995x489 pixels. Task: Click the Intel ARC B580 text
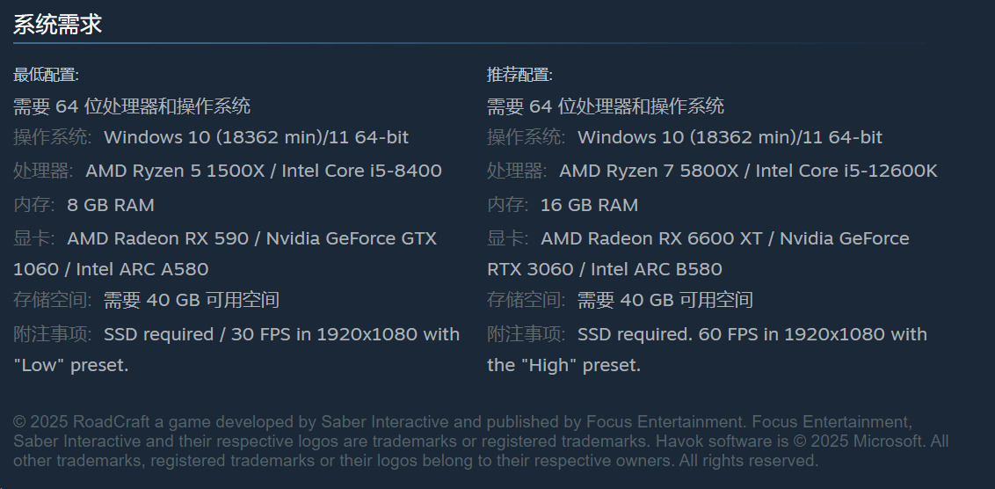657,269
